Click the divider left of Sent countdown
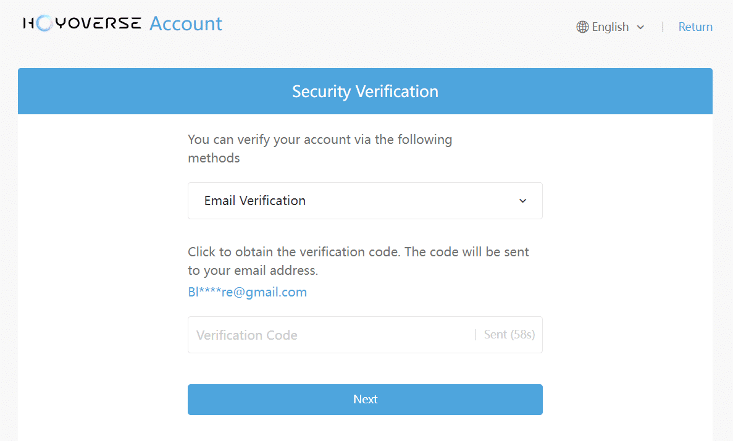Viewport: 733px width, 441px height. pyautogui.click(x=476, y=334)
